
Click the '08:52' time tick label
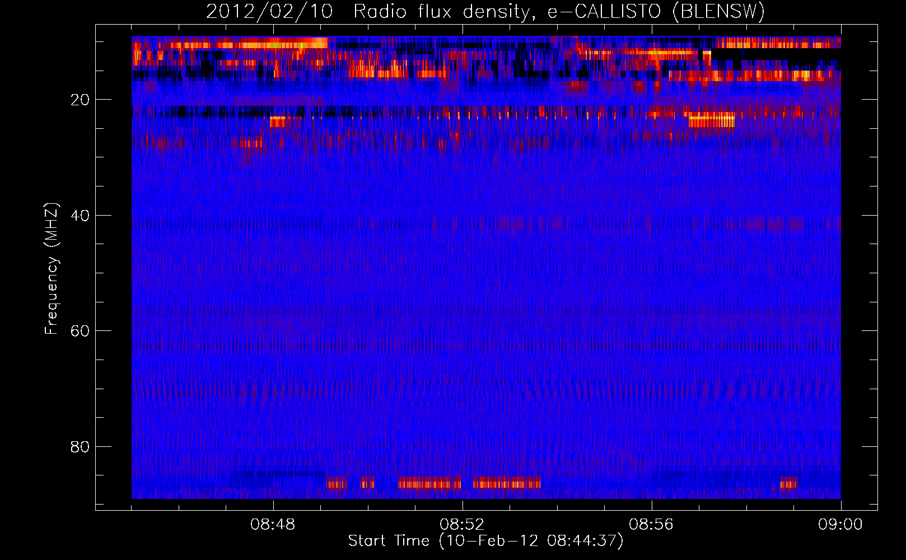pyautogui.click(x=462, y=525)
